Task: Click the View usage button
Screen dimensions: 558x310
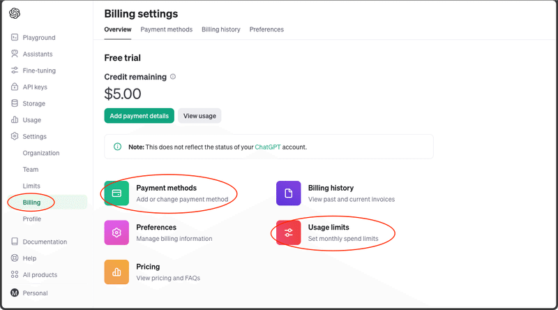Action: coord(199,116)
